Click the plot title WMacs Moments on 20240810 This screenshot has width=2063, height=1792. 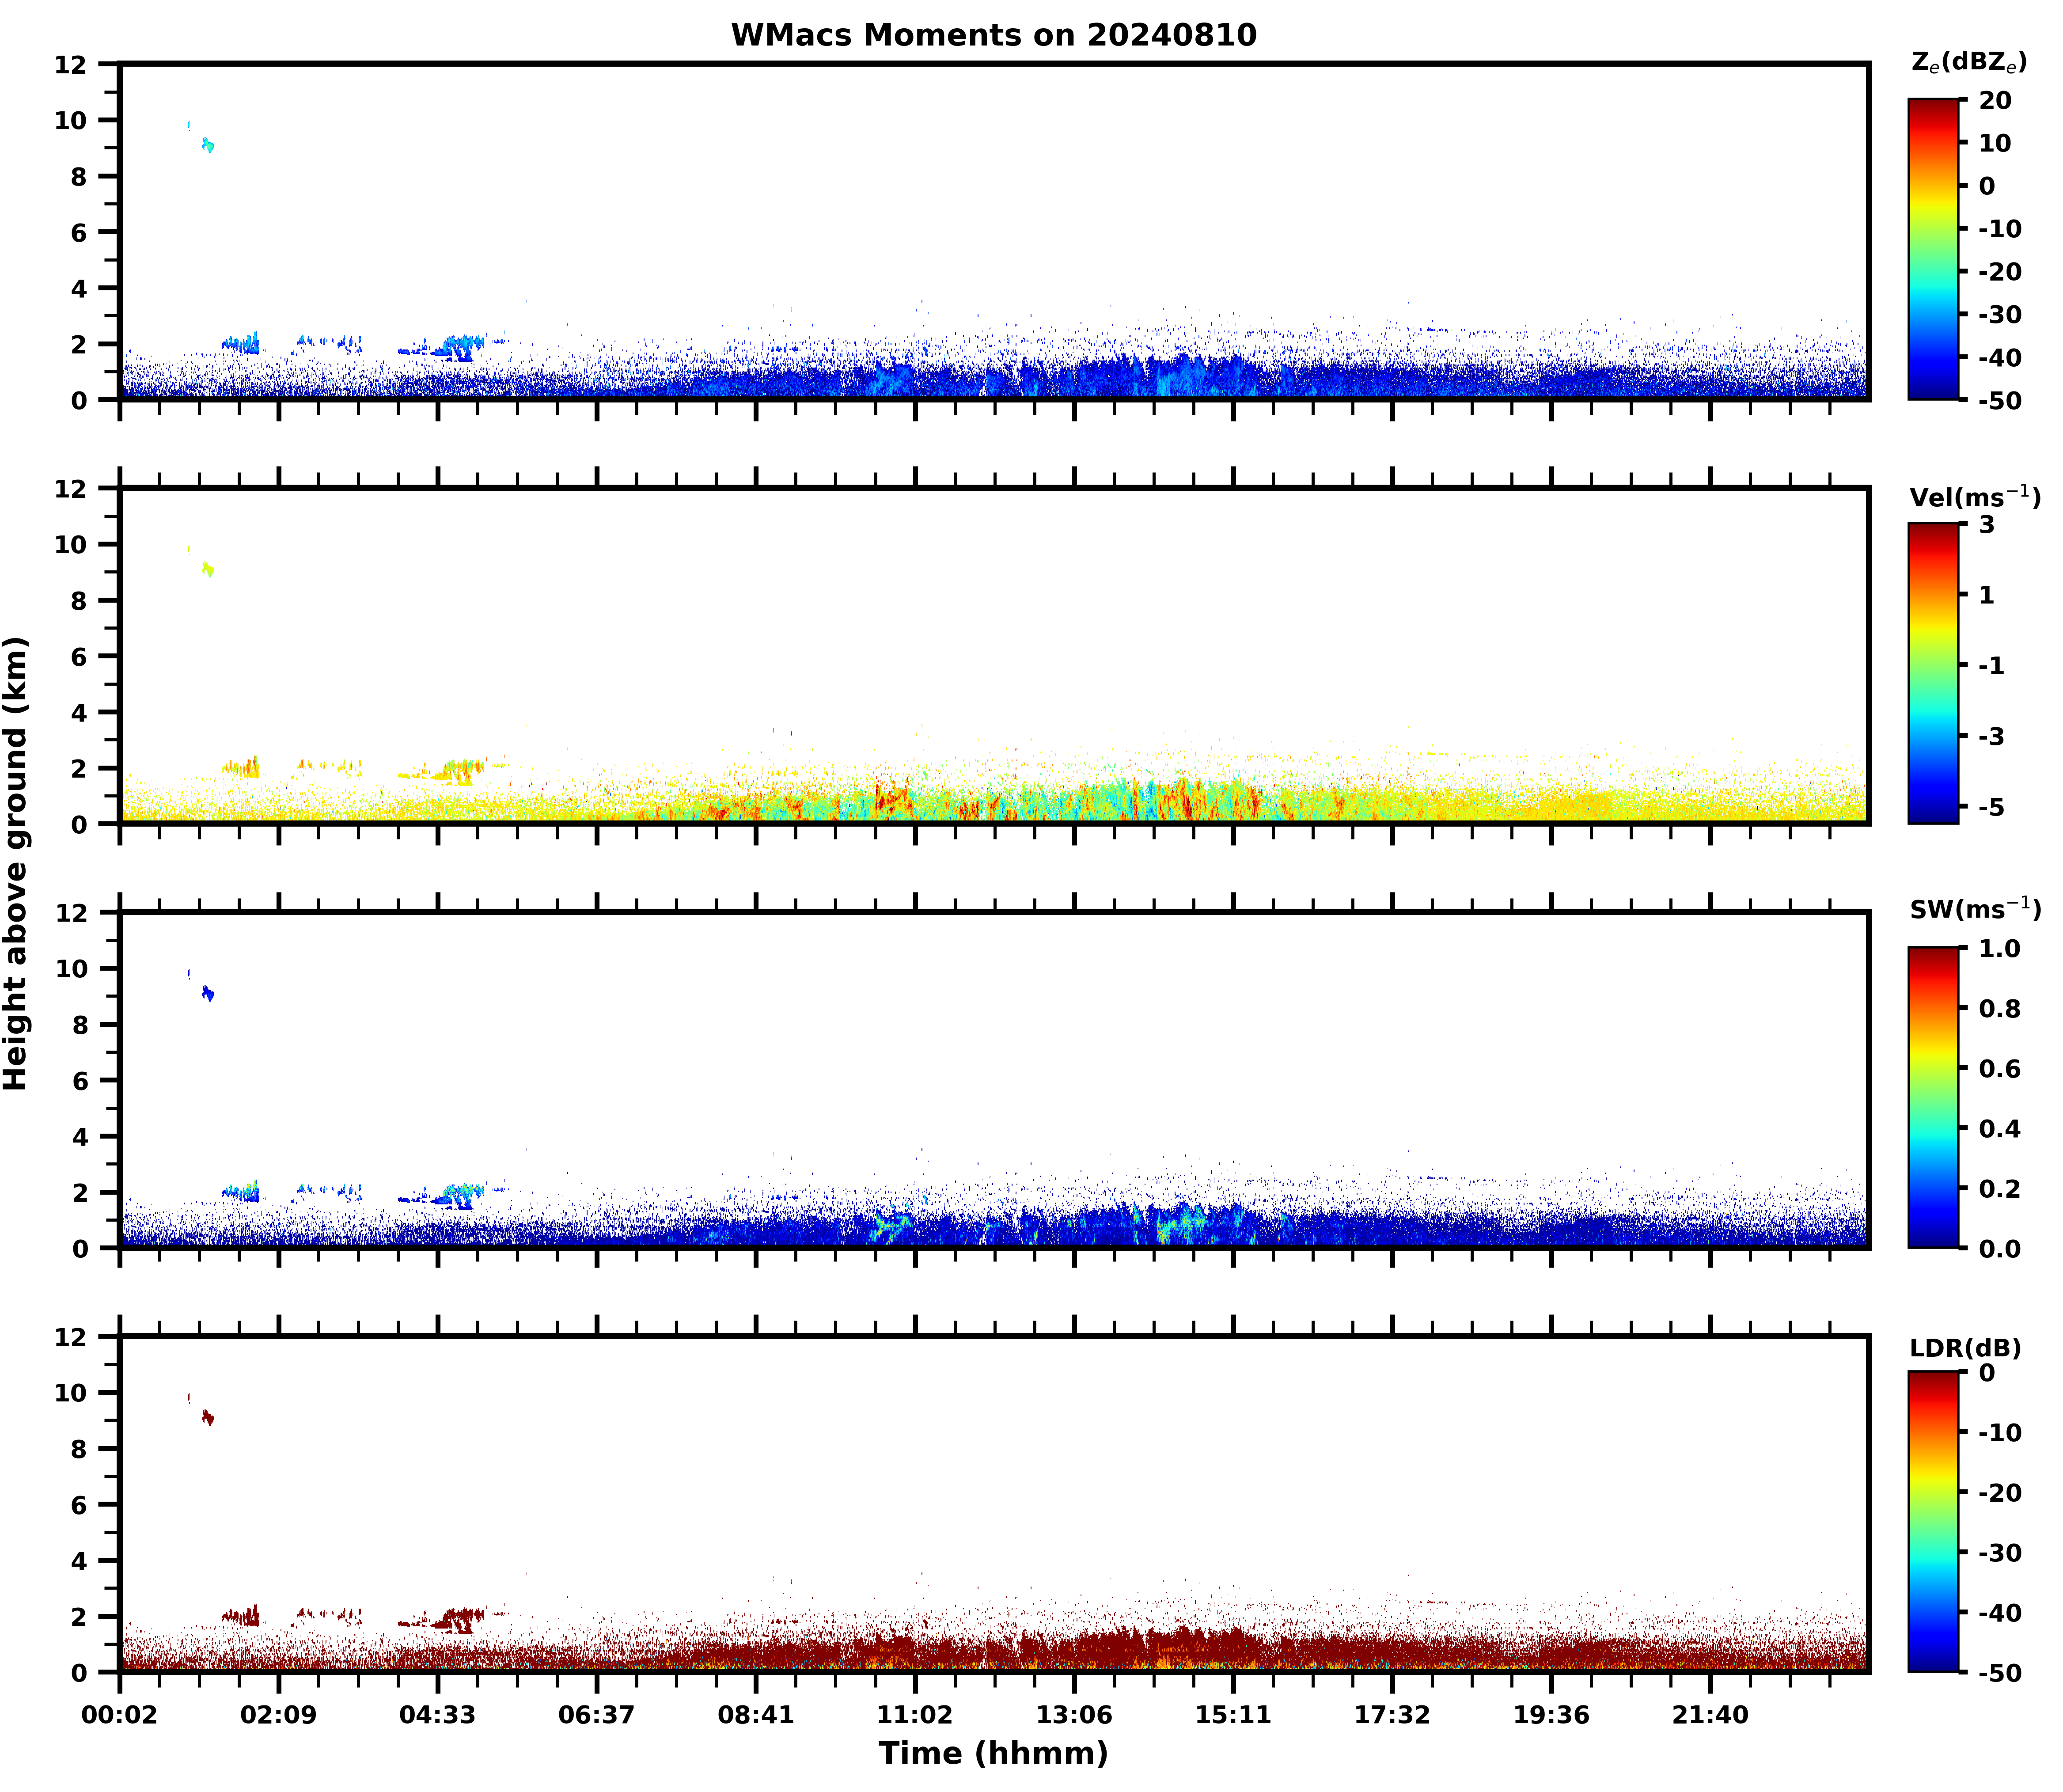coord(993,35)
